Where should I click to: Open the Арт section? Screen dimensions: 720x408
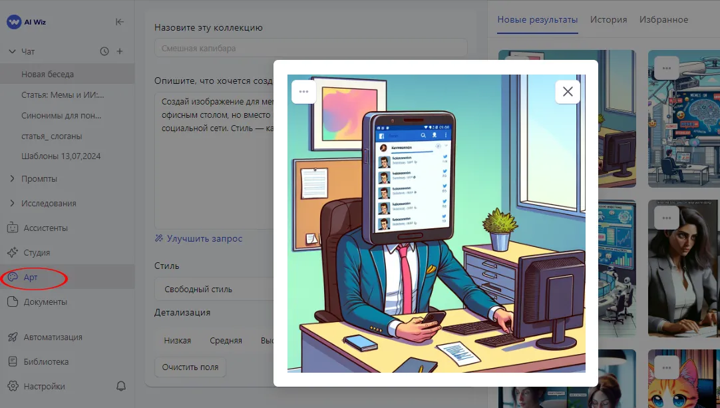point(31,277)
